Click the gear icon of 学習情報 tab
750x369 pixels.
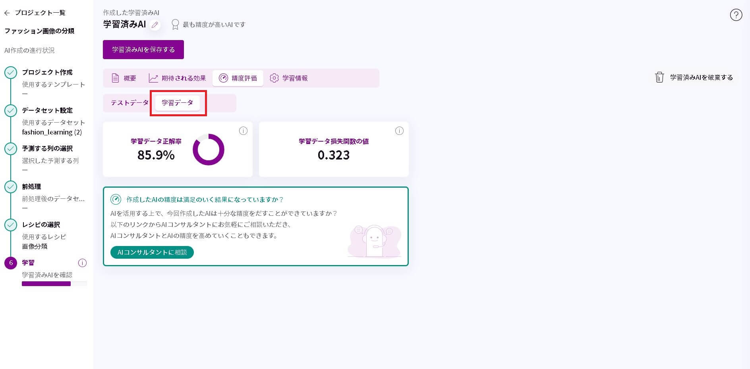pos(274,78)
